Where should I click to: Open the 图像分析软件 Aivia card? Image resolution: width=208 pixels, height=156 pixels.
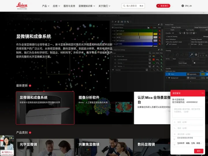pos(104,108)
